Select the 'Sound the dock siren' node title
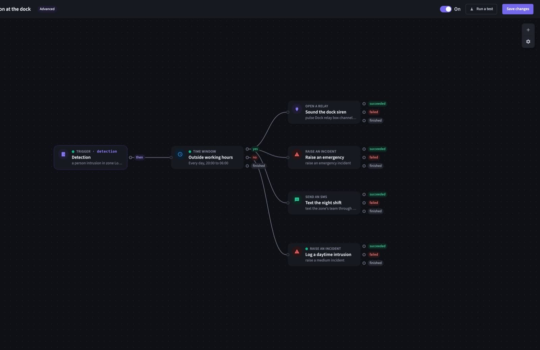 click(x=326, y=112)
